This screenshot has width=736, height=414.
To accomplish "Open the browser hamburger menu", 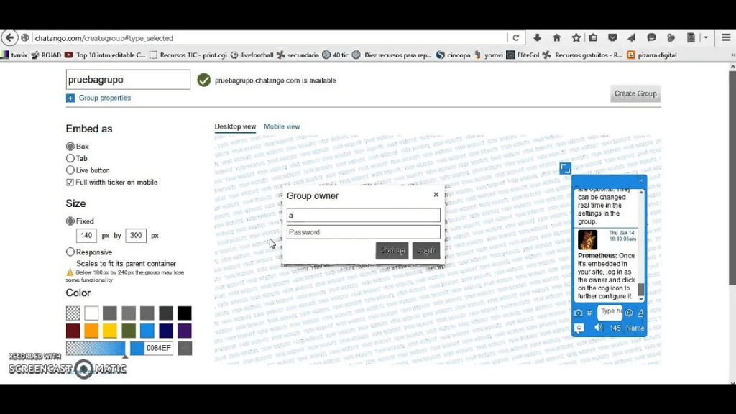I will point(726,38).
